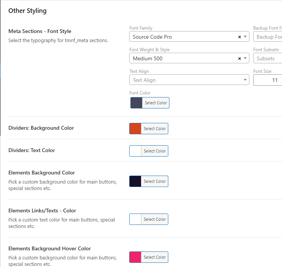This screenshot has width=282, height=267.
Task: Click the pink Elements Background Hover Color swatch
Action: pyautogui.click(x=135, y=257)
